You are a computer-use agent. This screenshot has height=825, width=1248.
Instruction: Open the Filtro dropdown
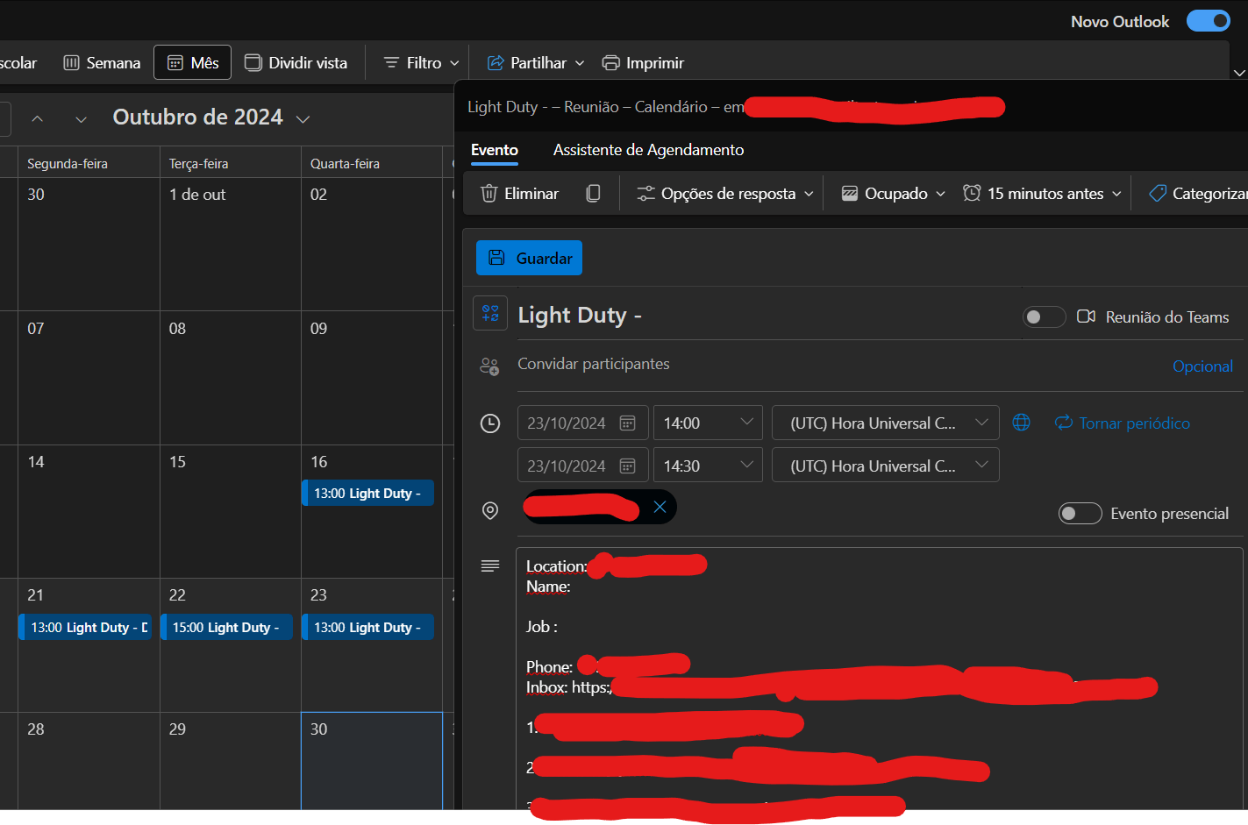pos(421,63)
